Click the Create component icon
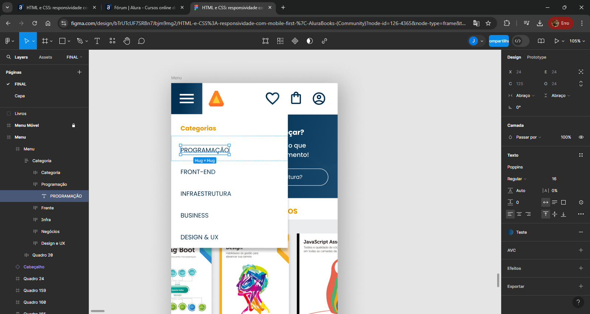 pos(295,41)
